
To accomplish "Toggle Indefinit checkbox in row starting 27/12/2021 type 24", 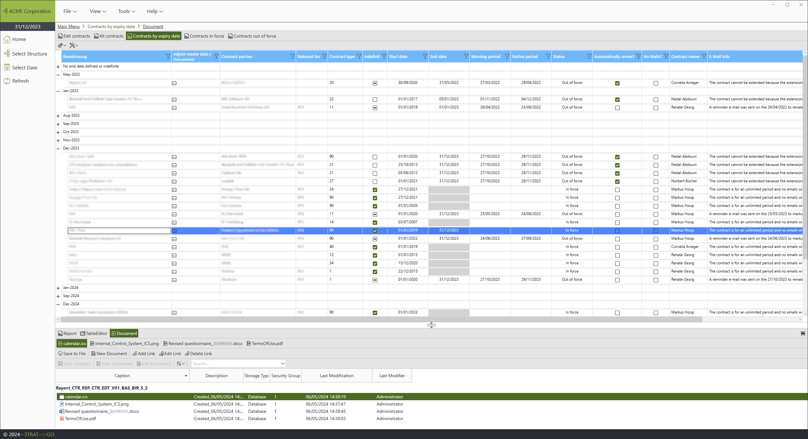I will pos(375,190).
